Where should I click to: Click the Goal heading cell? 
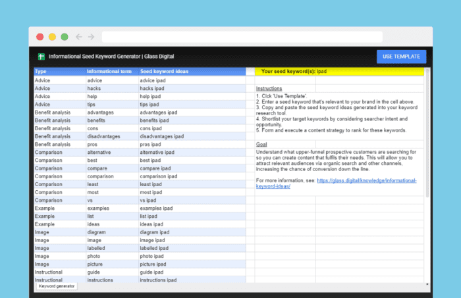pos(285,144)
